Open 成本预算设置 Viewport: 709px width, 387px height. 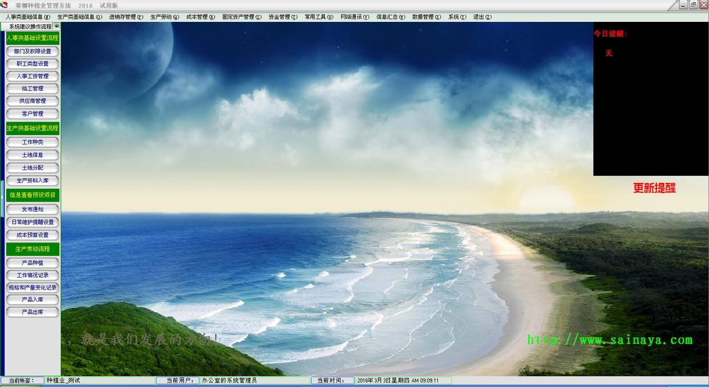tap(32, 235)
